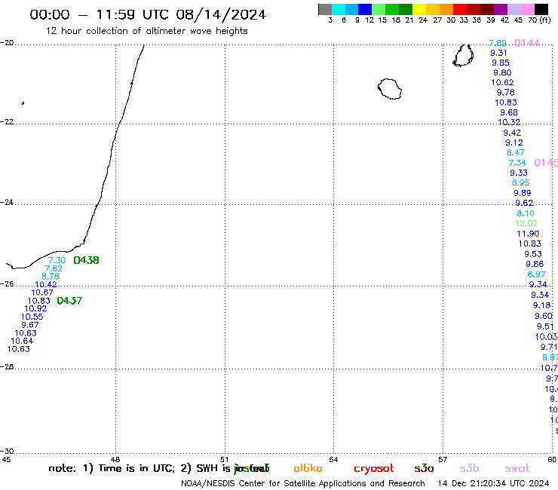Click the title "00:00 – 11:59 UTC 08/14/2024"
Image resolution: width=558 pixels, height=490 pixels.
148,15
